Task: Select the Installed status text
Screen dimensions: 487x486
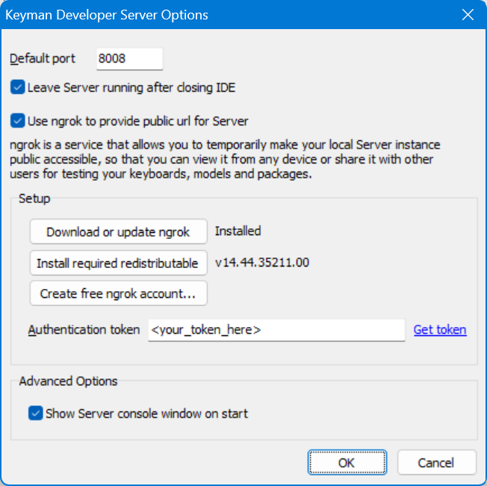Action: (x=238, y=231)
